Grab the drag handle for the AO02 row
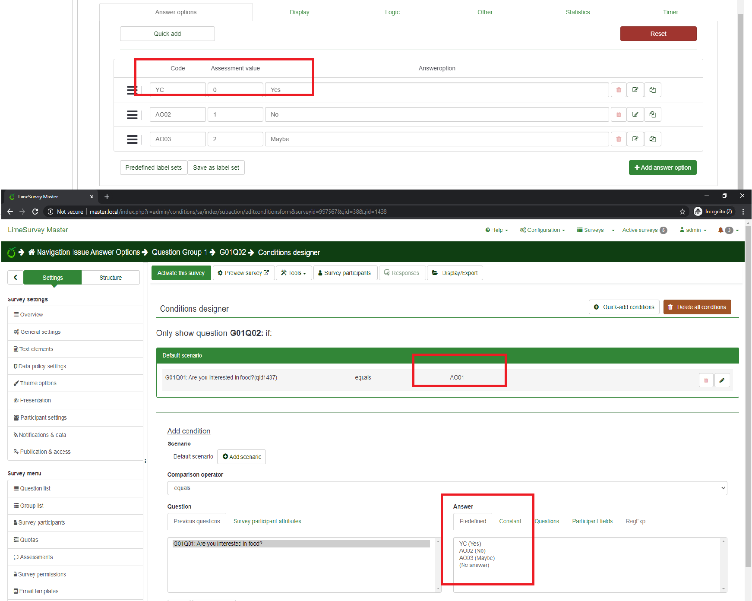Image resolution: width=752 pixels, height=601 pixels. click(x=132, y=115)
